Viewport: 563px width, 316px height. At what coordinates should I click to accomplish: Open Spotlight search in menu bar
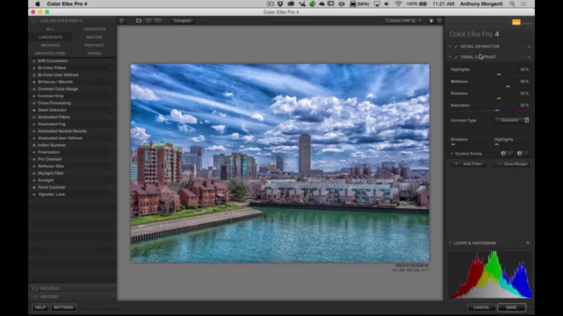point(512,4)
